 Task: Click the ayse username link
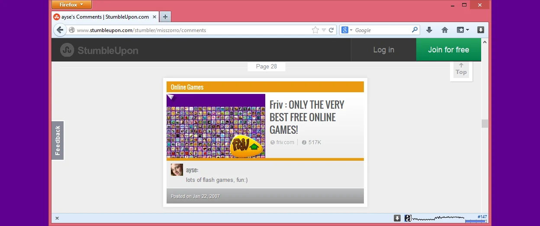click(192, 170)
